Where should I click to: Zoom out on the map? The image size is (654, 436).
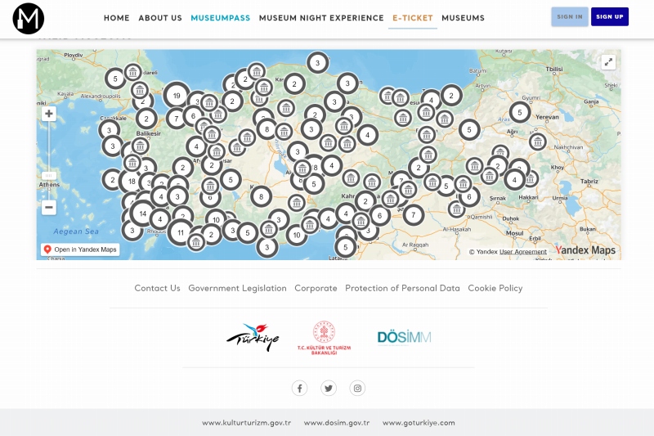pyautogui.click(x=49, y=208)
